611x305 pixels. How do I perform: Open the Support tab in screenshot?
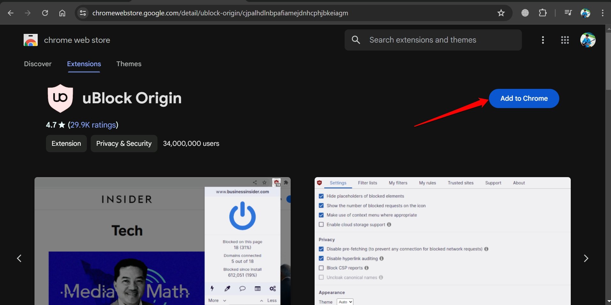493,183
